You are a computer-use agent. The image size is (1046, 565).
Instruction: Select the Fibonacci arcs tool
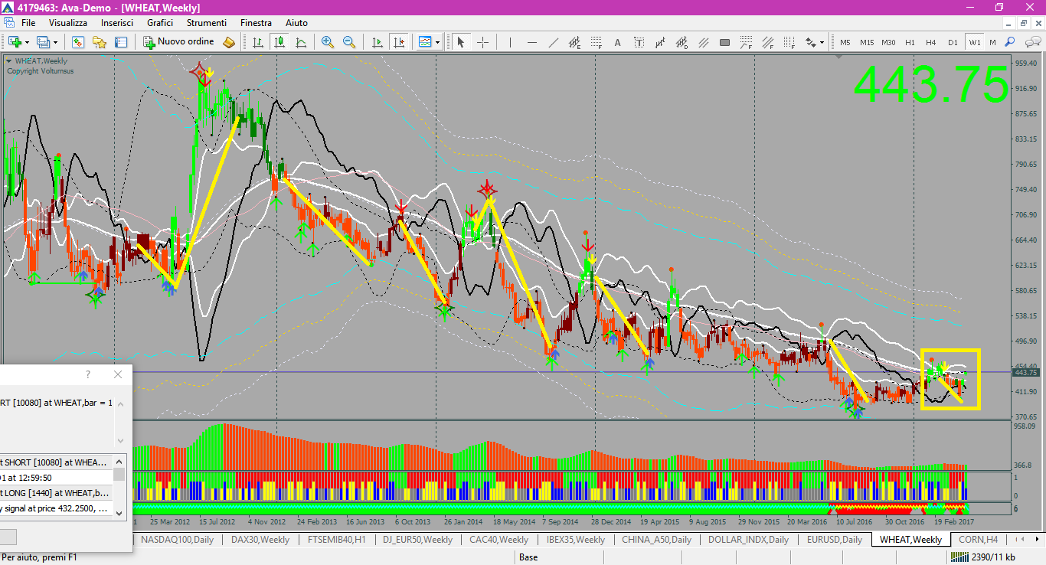(x=746, y=42)
